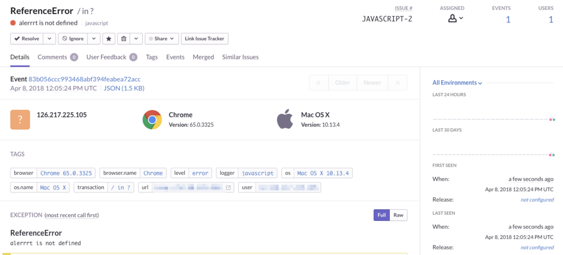Screen dimensions: 563x255
Task: Switch to the Events tab
Action: pyautogui.click(x=175, y=57)
